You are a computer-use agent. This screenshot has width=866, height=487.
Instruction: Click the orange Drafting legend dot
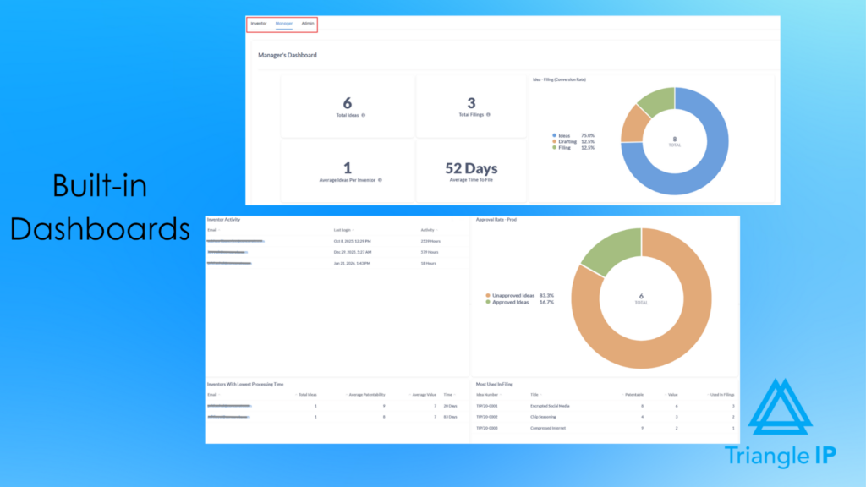pos(554,141)
